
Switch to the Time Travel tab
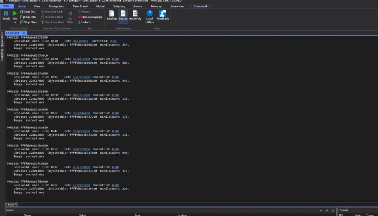[80, 6]
